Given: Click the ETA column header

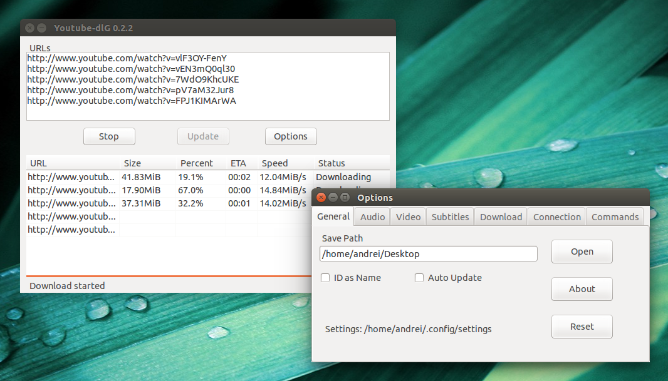Looking at the screenshot, I should pyautogui.click(x=242, y=163).
